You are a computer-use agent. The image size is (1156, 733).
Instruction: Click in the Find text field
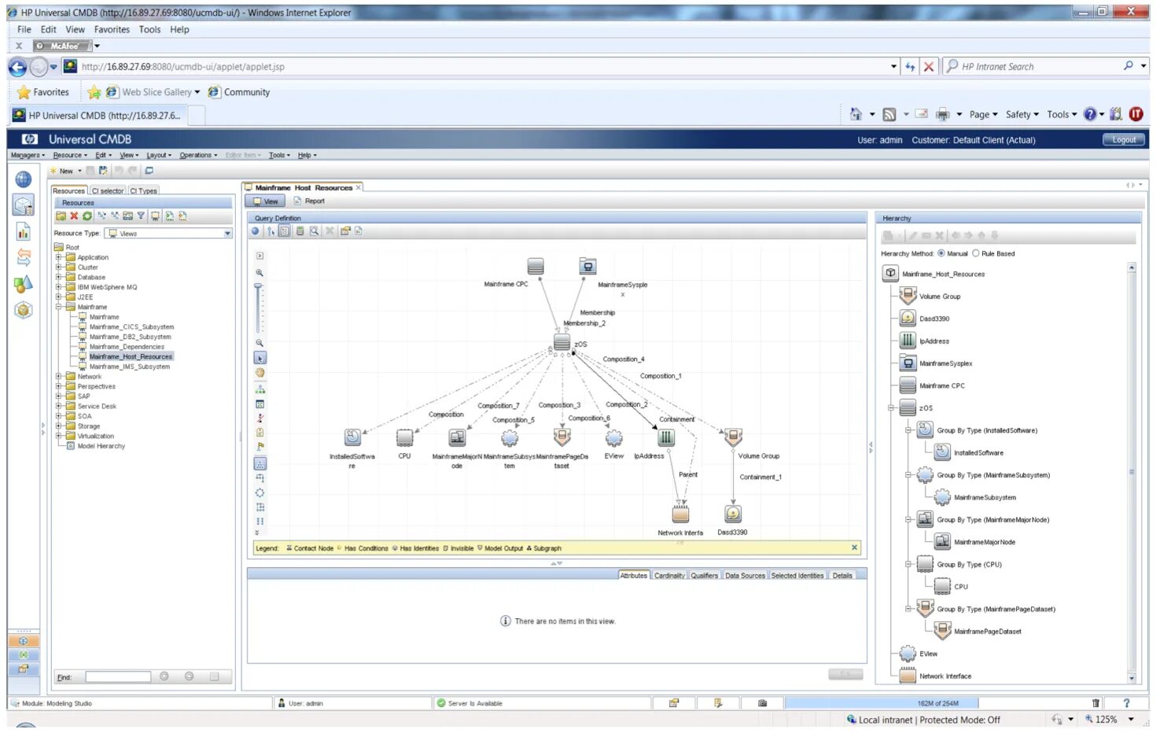point(118,677)
